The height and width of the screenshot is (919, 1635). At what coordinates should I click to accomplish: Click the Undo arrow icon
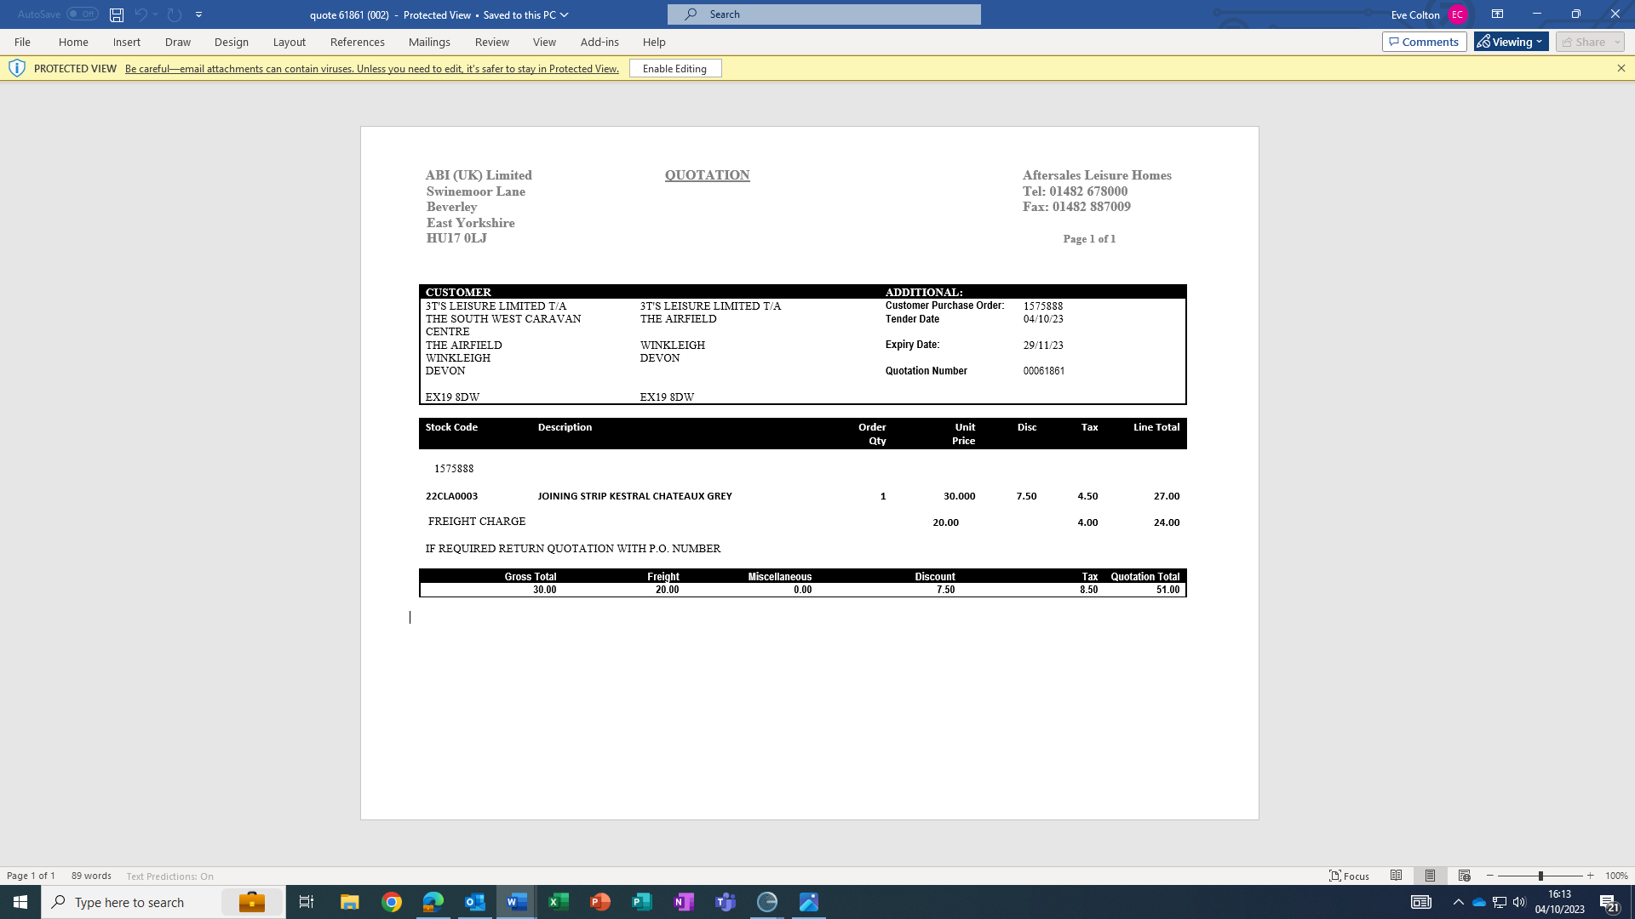point(141,14)
